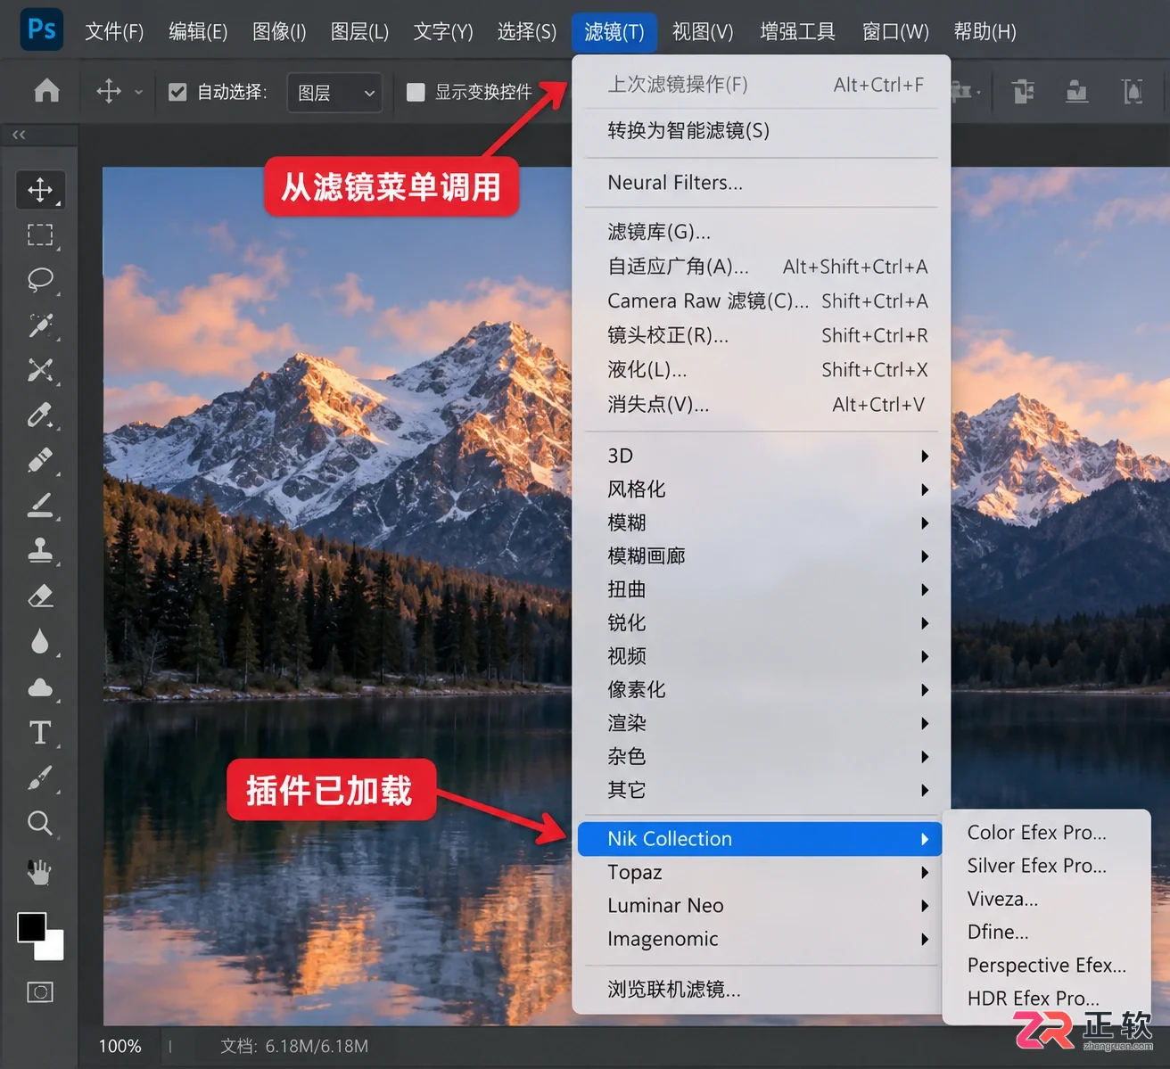Image resolution: width=1170 pixels, height=1069 pixels.
Task: Click the white background color swatch
Action: 54,949
